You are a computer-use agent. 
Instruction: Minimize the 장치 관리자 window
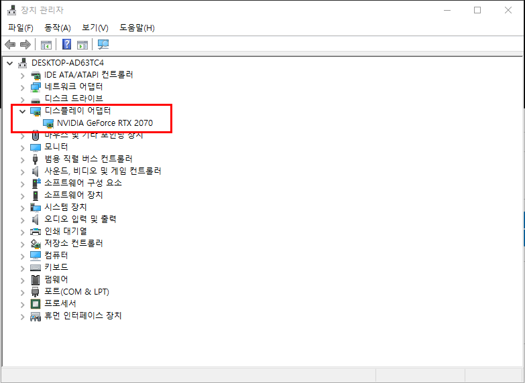click(447, 10)
